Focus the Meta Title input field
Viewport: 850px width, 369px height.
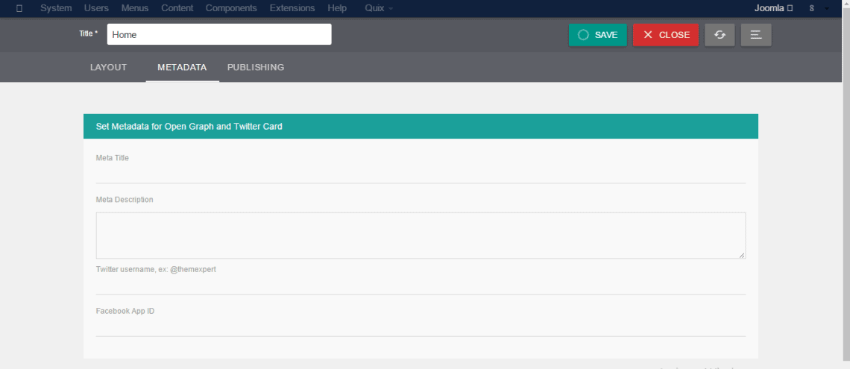421,174
